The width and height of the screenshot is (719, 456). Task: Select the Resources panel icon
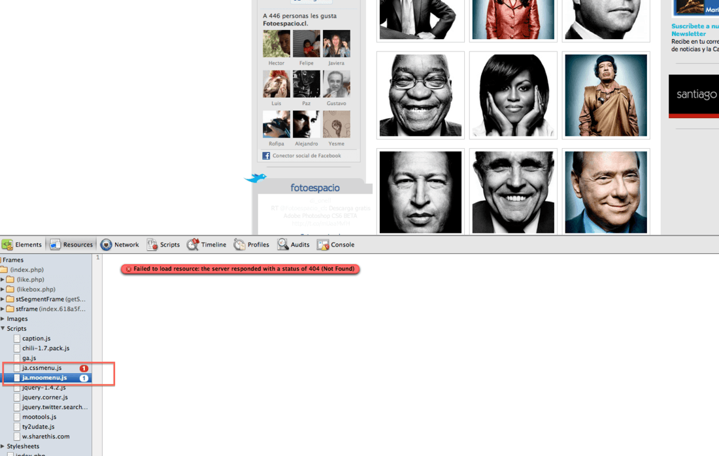(55, 245)
